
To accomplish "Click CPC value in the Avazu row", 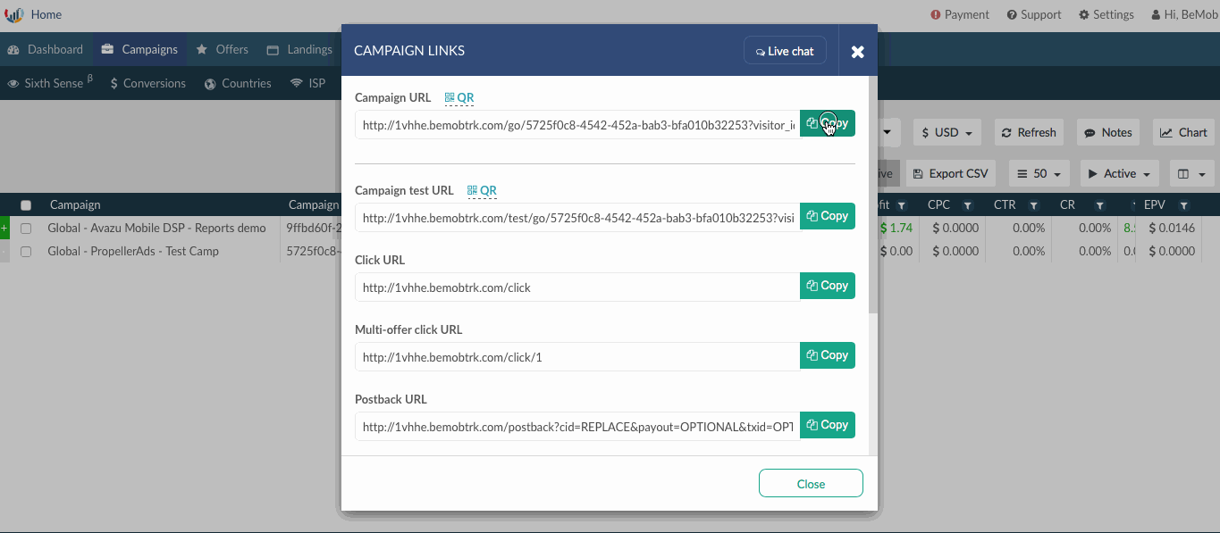I will pos(955,229).
